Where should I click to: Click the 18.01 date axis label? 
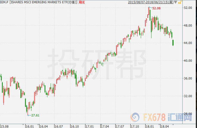click(150, 127)
